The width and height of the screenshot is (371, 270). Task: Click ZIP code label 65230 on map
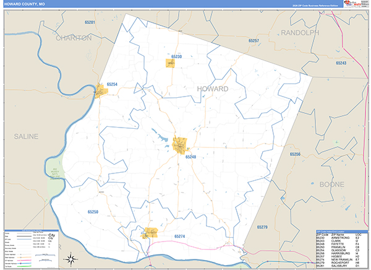coord(176,56)
